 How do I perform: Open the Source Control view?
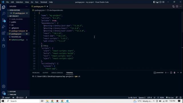[x=4, y=20]
